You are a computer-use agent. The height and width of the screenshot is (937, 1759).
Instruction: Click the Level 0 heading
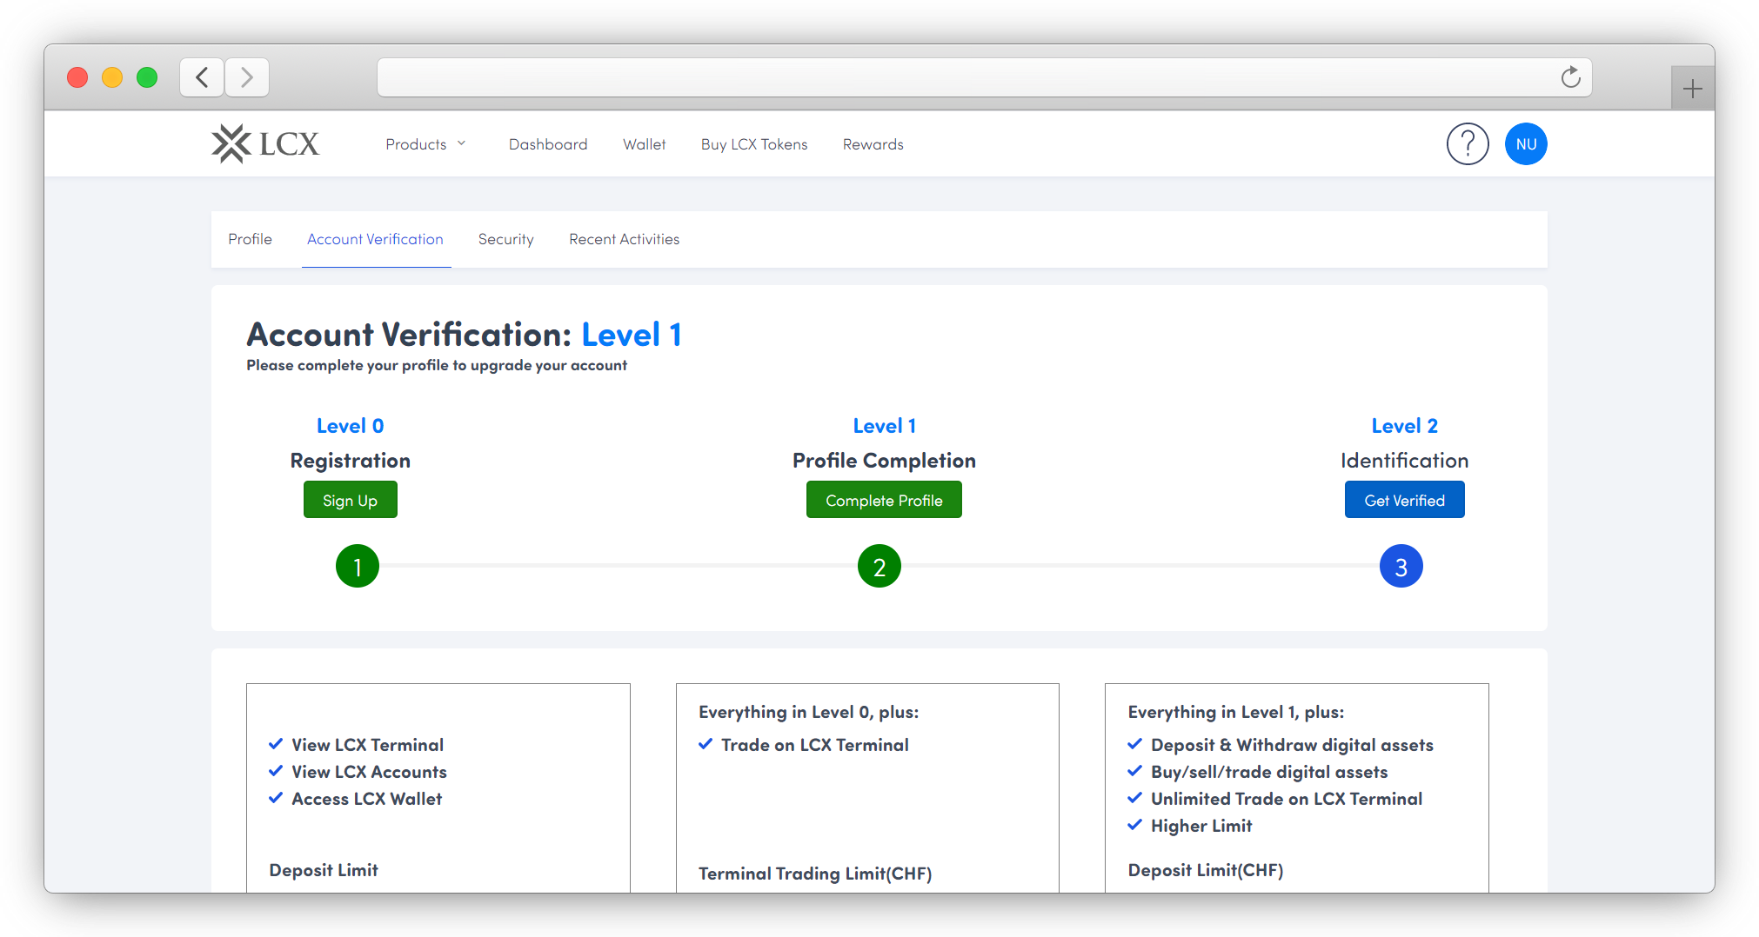coord(351,426)
